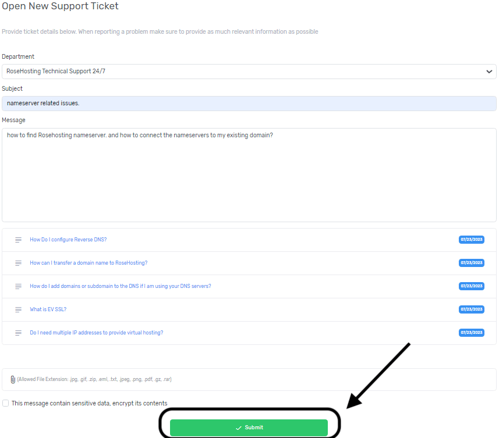The width and height of the screenshot is (499, 438).
Task: Click the chevron arrow on the Department selector
Action: [x=489, y=71]
